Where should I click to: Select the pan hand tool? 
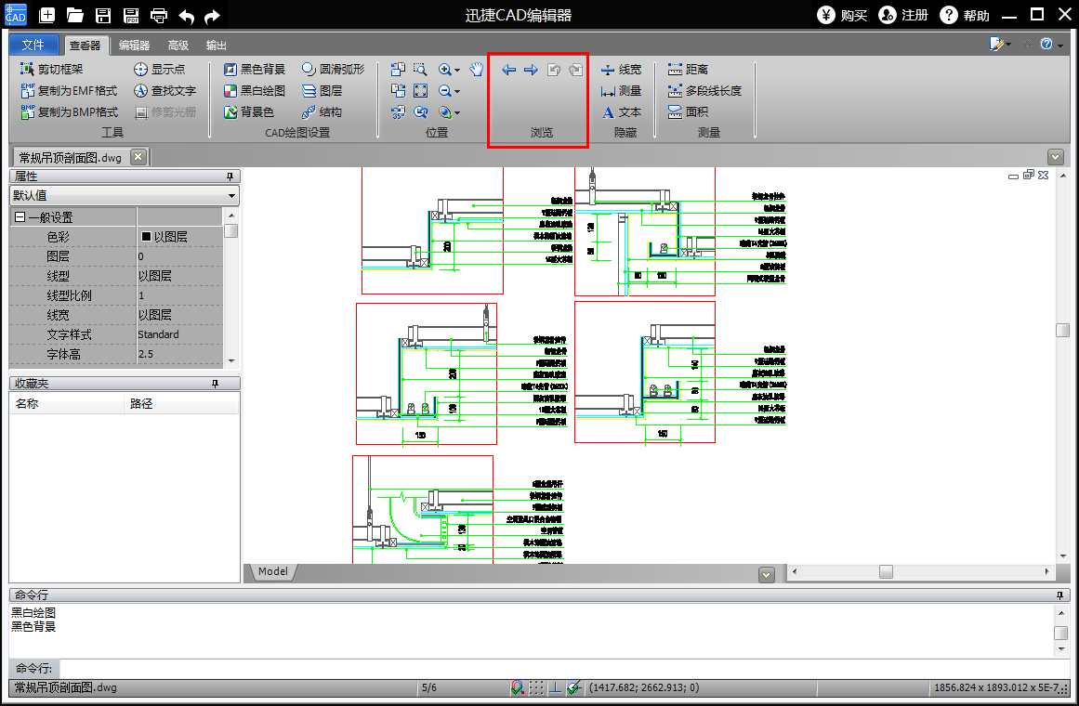[476, 69]
